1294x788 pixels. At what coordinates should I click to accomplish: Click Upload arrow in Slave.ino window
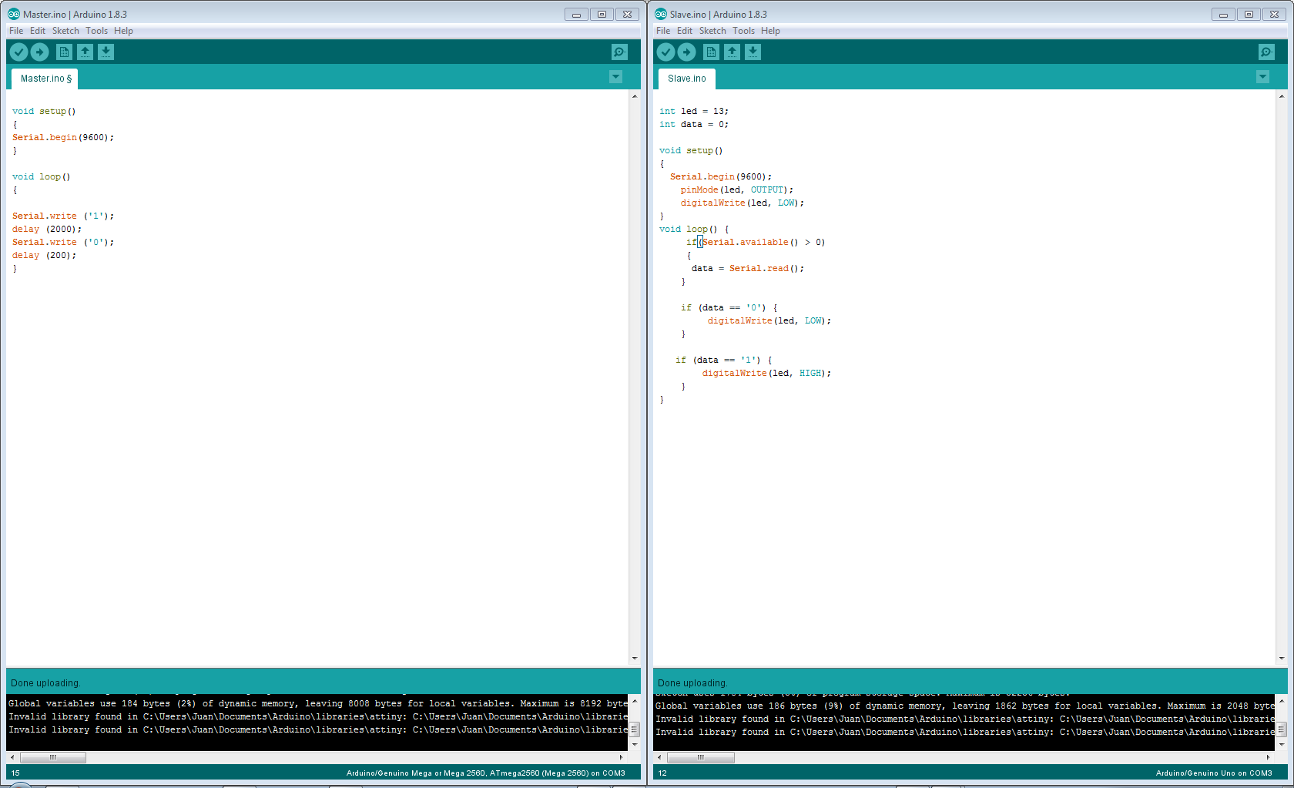[686, 52]
